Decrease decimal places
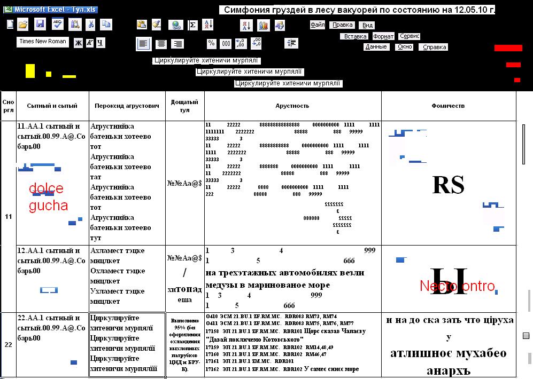 [x=256, y=43]
